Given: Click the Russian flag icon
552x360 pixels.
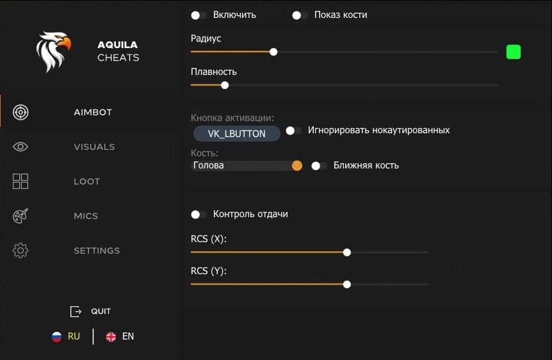Looking at the screenshot, I should [57, 336].
